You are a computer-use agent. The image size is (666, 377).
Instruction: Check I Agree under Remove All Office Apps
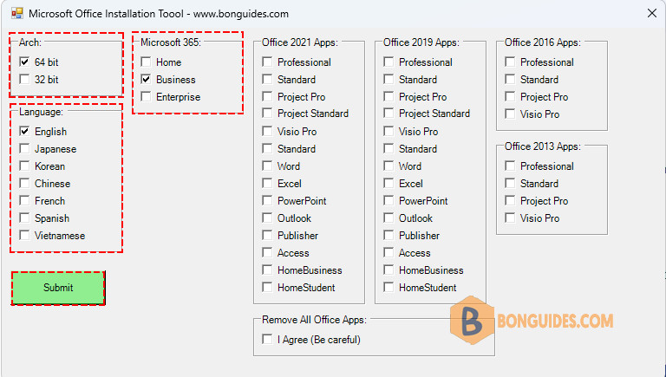click(267, 339)
